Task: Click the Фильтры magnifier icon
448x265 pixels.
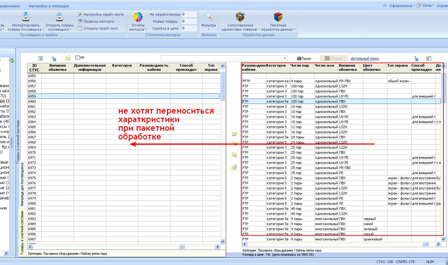Action: (209, 17)
